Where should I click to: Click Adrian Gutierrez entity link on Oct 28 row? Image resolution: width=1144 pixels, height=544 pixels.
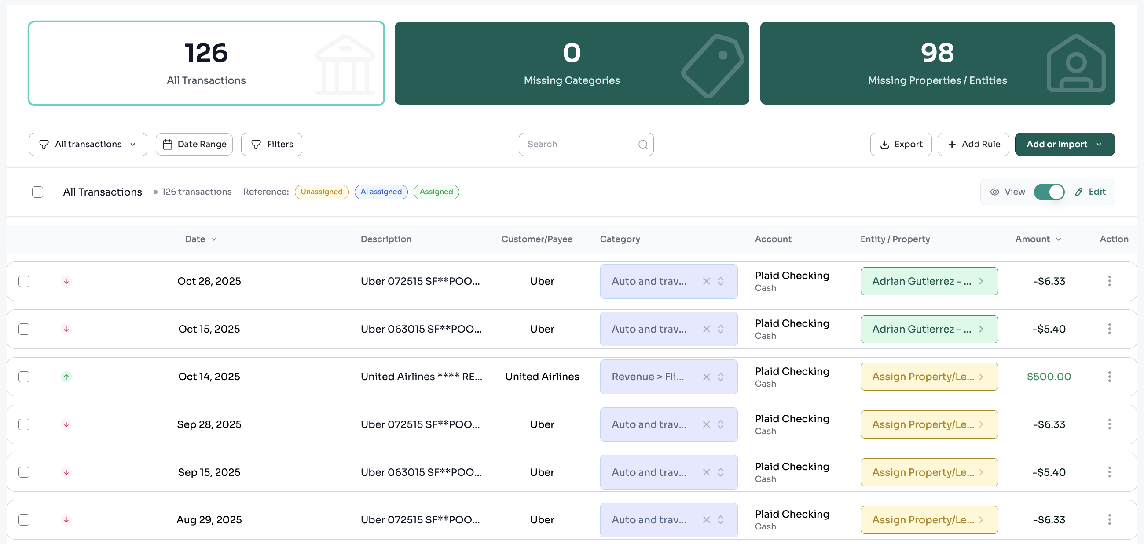coord(929,281)
